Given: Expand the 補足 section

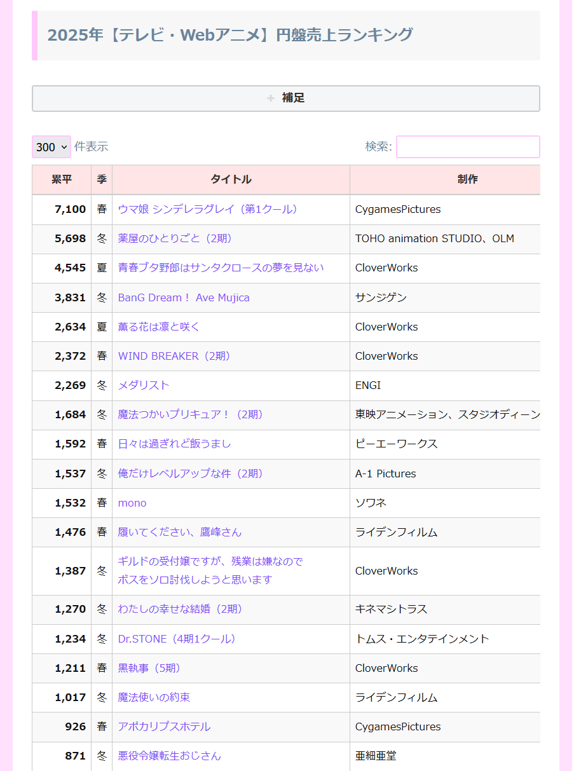Looking at the screenshot, I should click(x=286, y=99).
